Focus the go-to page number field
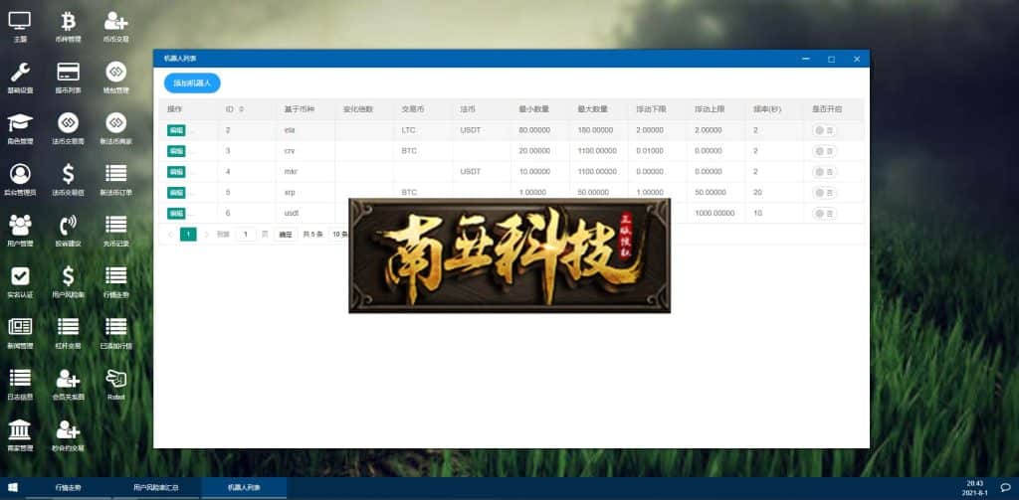 pyautogui.click(x=246, y=235)
